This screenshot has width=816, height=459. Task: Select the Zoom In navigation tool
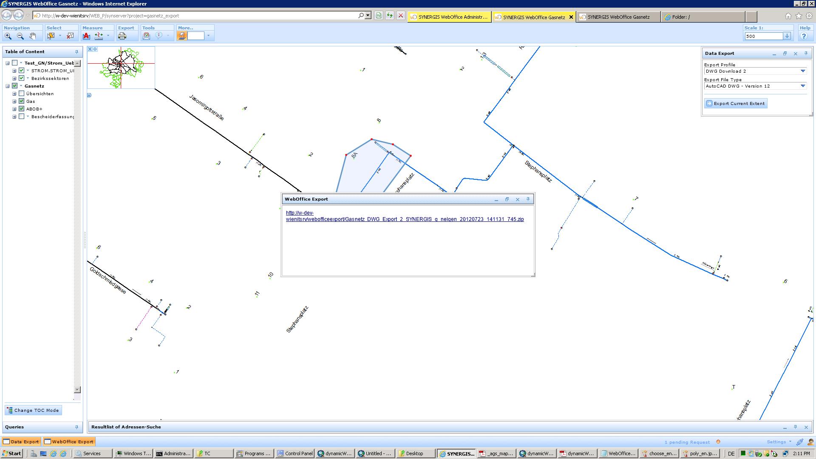point(8,36)
